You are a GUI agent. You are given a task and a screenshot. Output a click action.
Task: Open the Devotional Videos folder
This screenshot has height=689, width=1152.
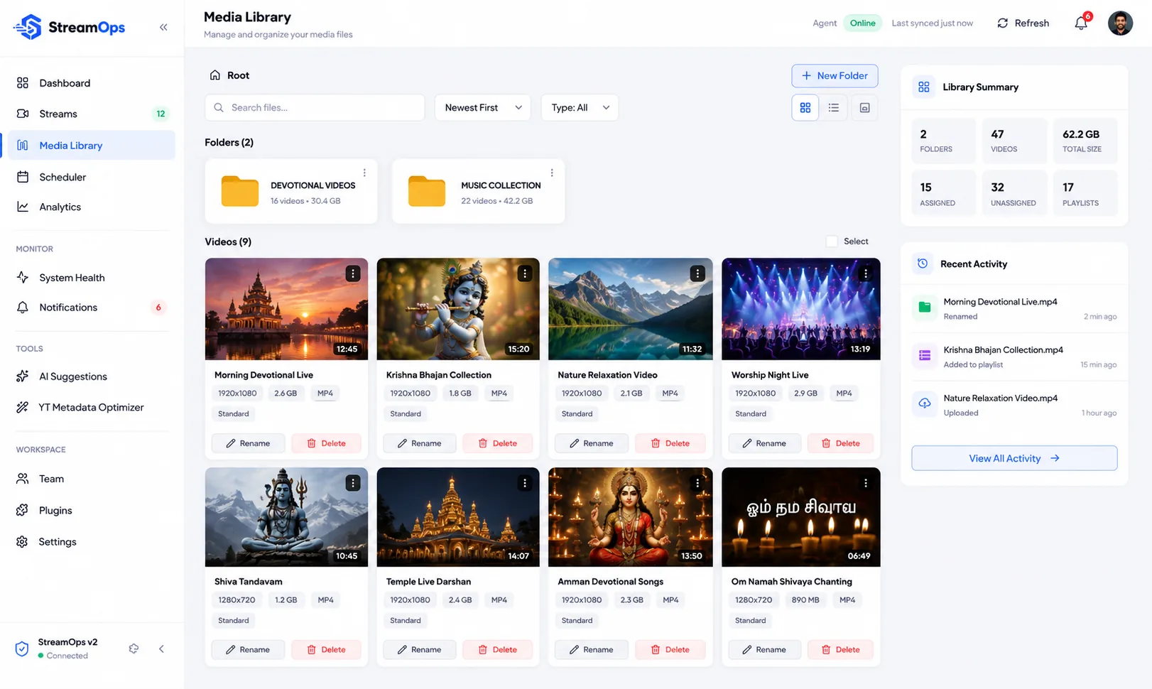(x=291, y=192)
